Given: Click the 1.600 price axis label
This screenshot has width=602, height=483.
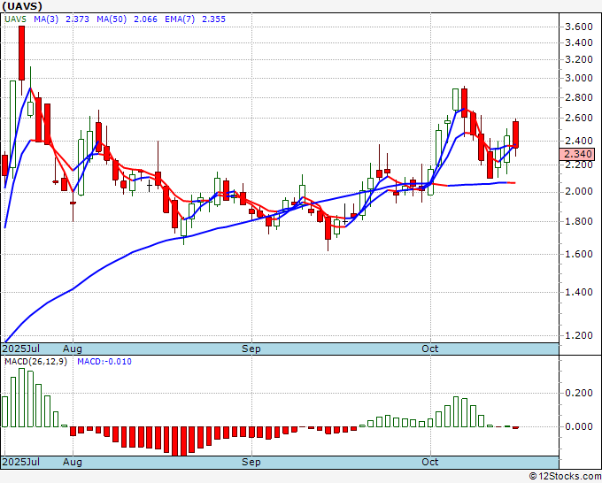Looking at the screenshot, I should coord(579,254).
